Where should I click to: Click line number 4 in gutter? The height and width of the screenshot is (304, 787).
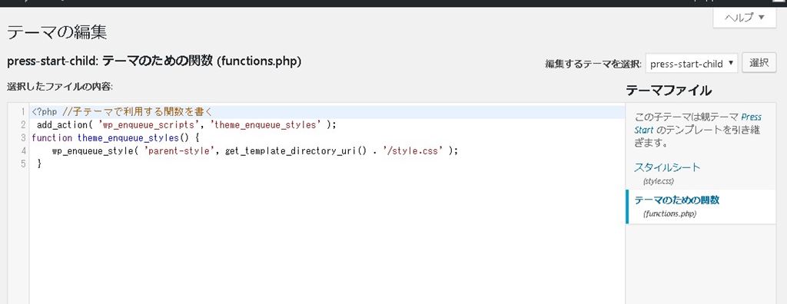coord(23,150)
